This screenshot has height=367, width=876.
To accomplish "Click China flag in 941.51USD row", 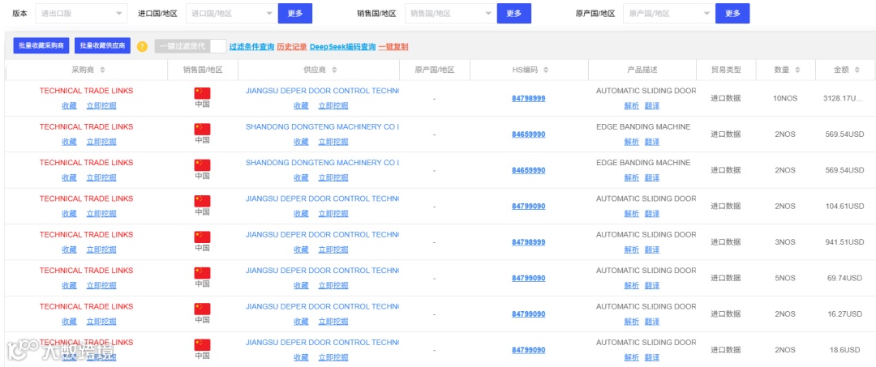I will click(202, 237).
